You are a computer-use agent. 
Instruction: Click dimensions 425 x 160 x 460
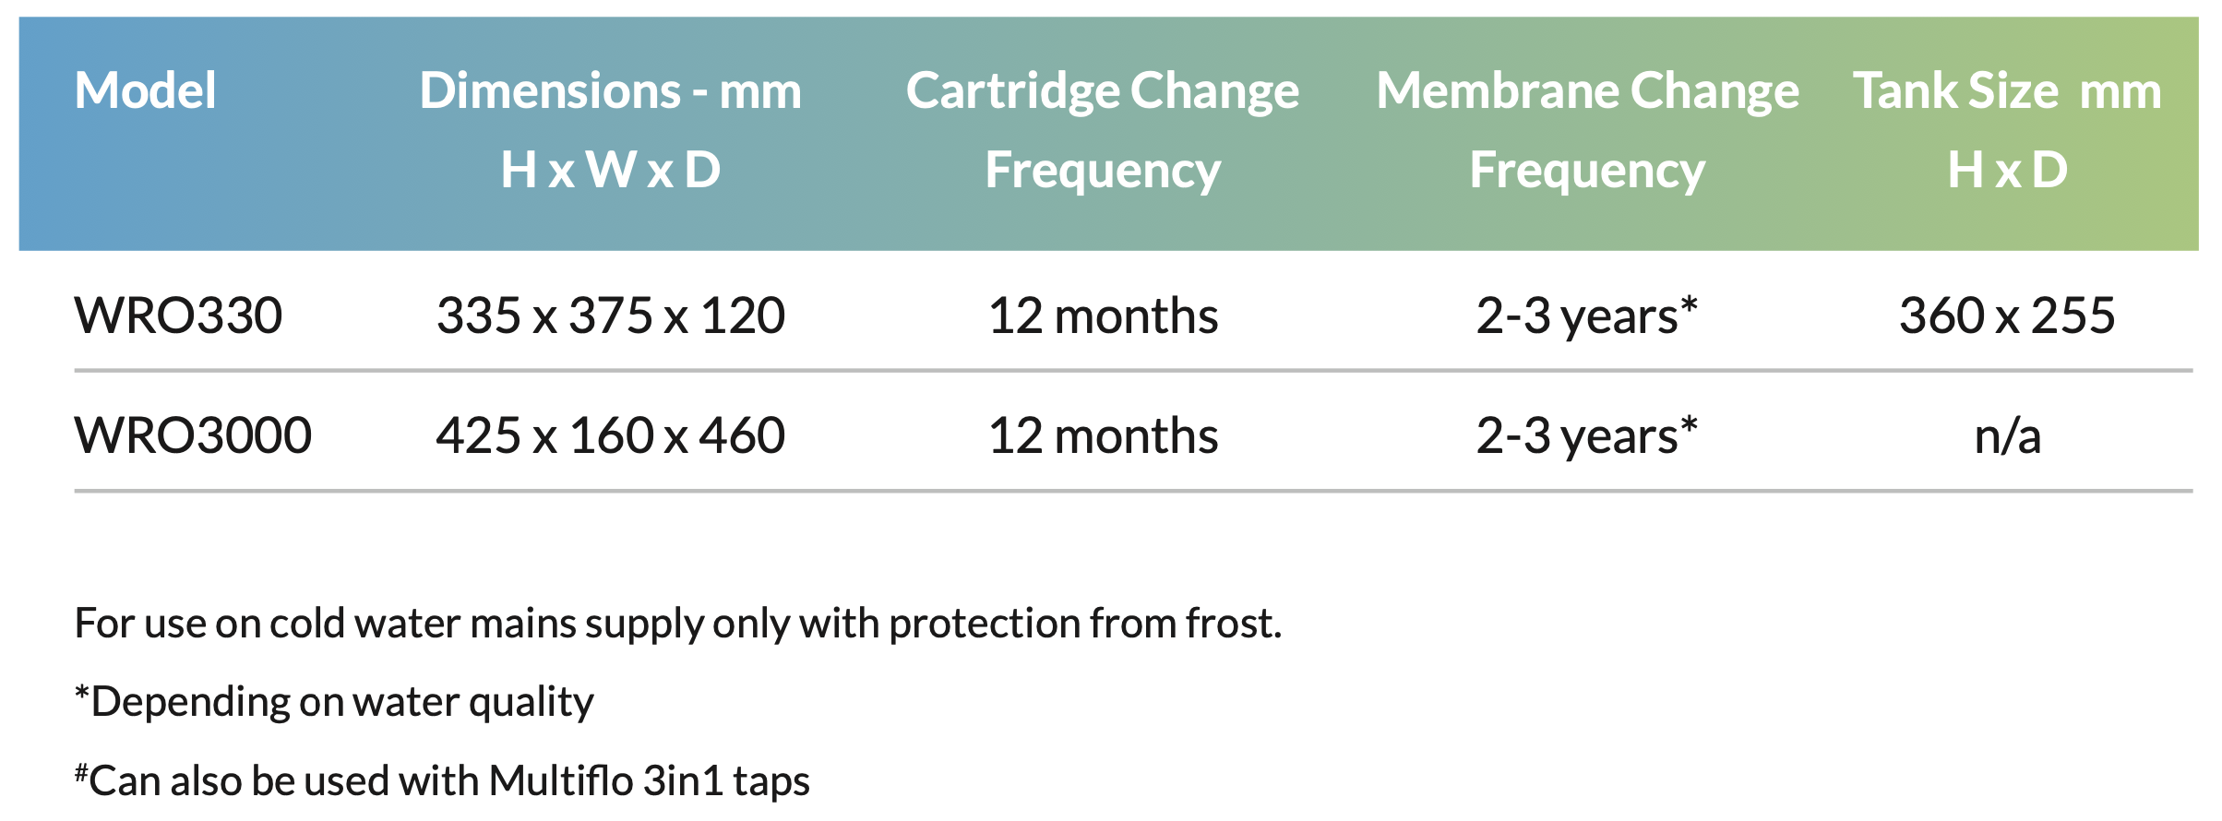[611, 435]
